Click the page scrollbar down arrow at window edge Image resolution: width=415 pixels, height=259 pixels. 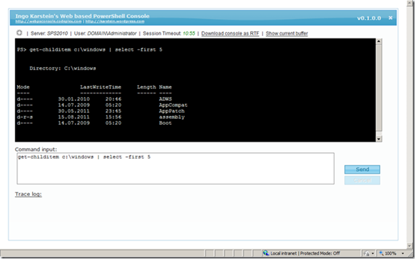(410, 245)
